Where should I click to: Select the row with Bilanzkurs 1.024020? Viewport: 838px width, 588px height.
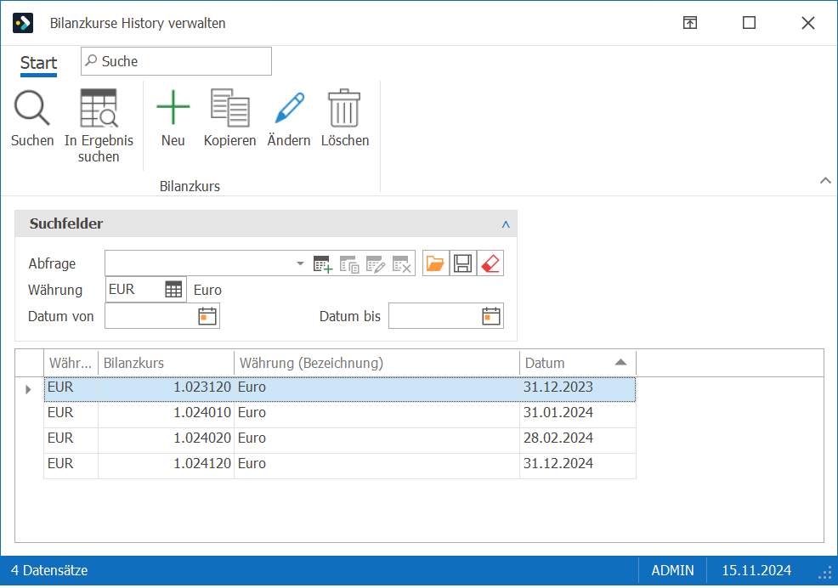click(x=340, y=440)
